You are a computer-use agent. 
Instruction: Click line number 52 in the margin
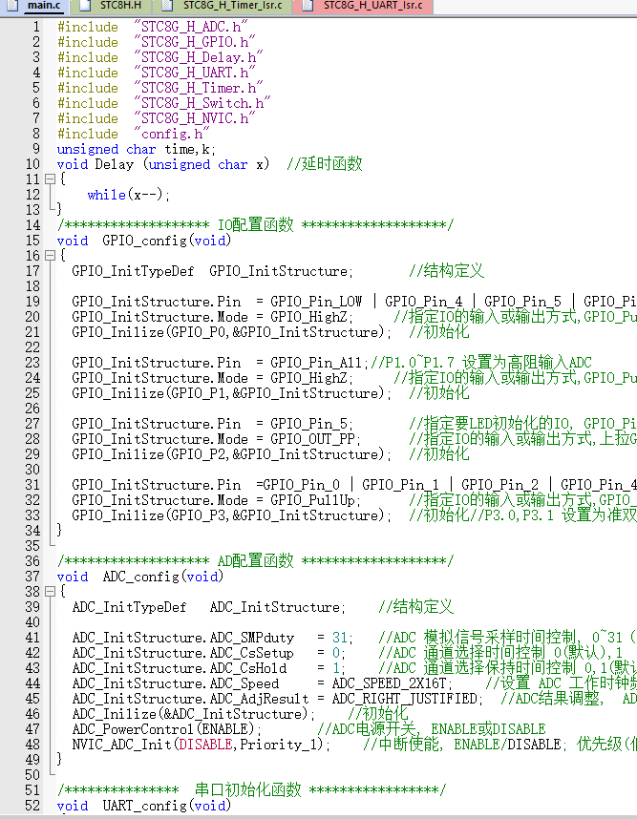[x=32, y=806]
